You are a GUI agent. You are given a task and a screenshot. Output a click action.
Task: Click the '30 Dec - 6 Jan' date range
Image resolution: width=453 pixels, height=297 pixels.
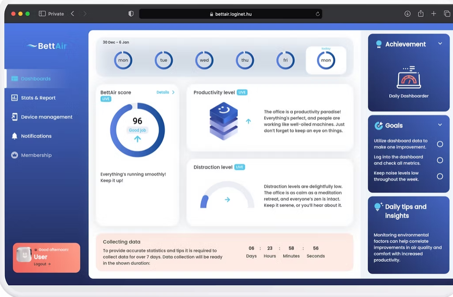tap(116, 42)
